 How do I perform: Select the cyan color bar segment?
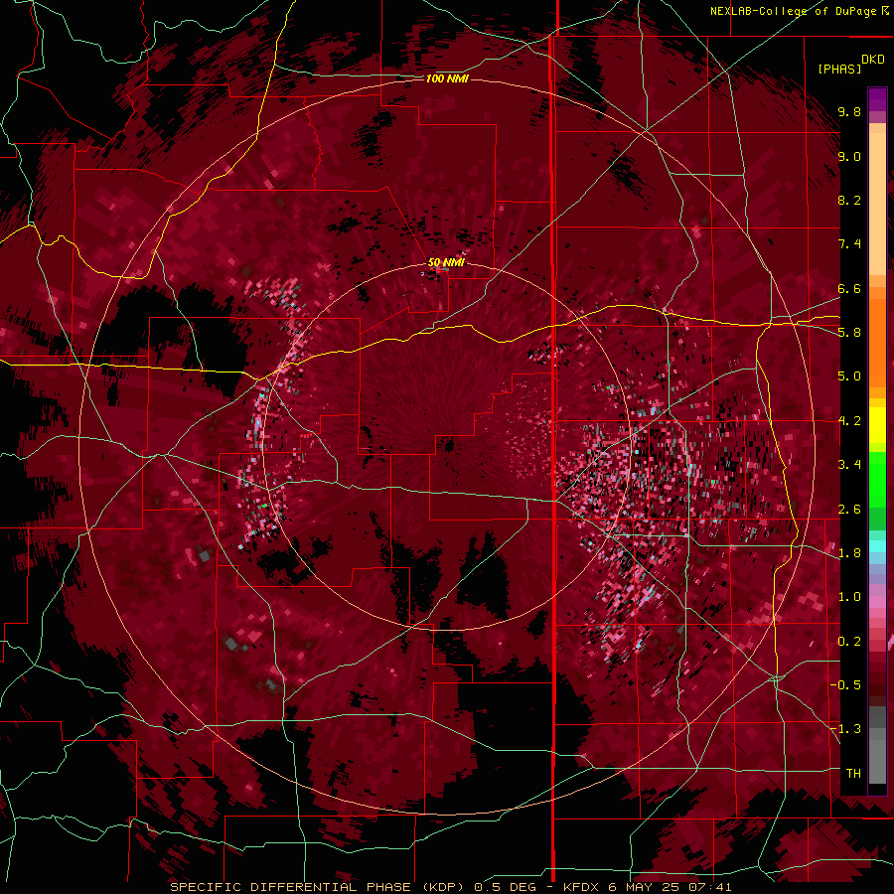coord(877,546)
